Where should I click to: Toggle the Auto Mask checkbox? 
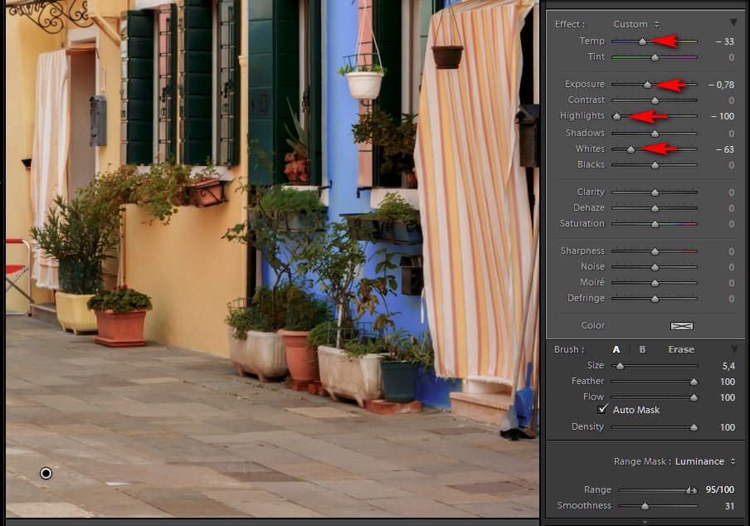coord(602,410)
